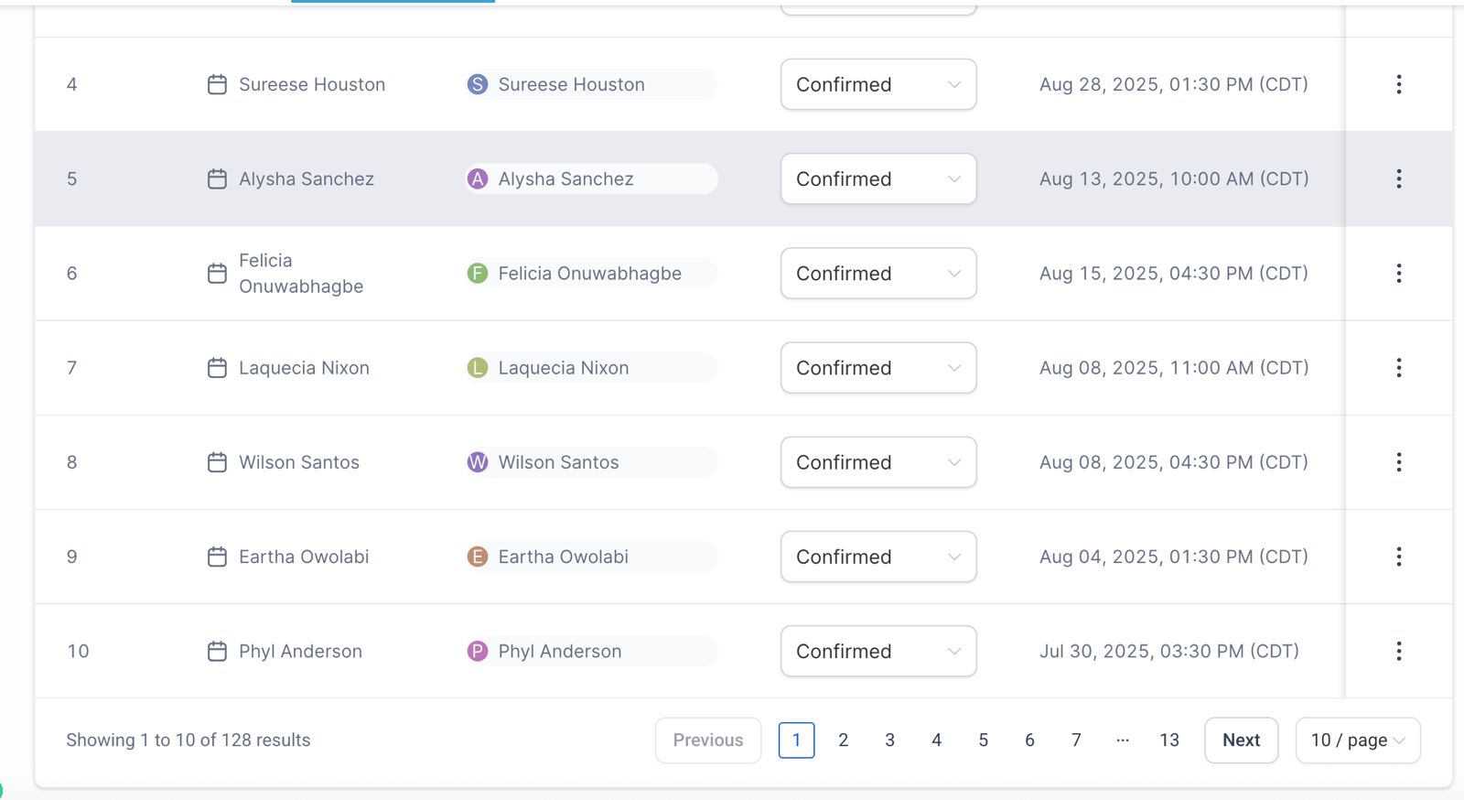Expand the Confirmed status dropdown for Alysha Sanchez
This screenshot has width=1464, height=800.
[877, 178]
